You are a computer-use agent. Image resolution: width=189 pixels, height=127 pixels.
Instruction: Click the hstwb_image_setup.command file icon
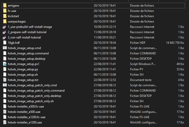pyautogui.click(x=5, y=53)
